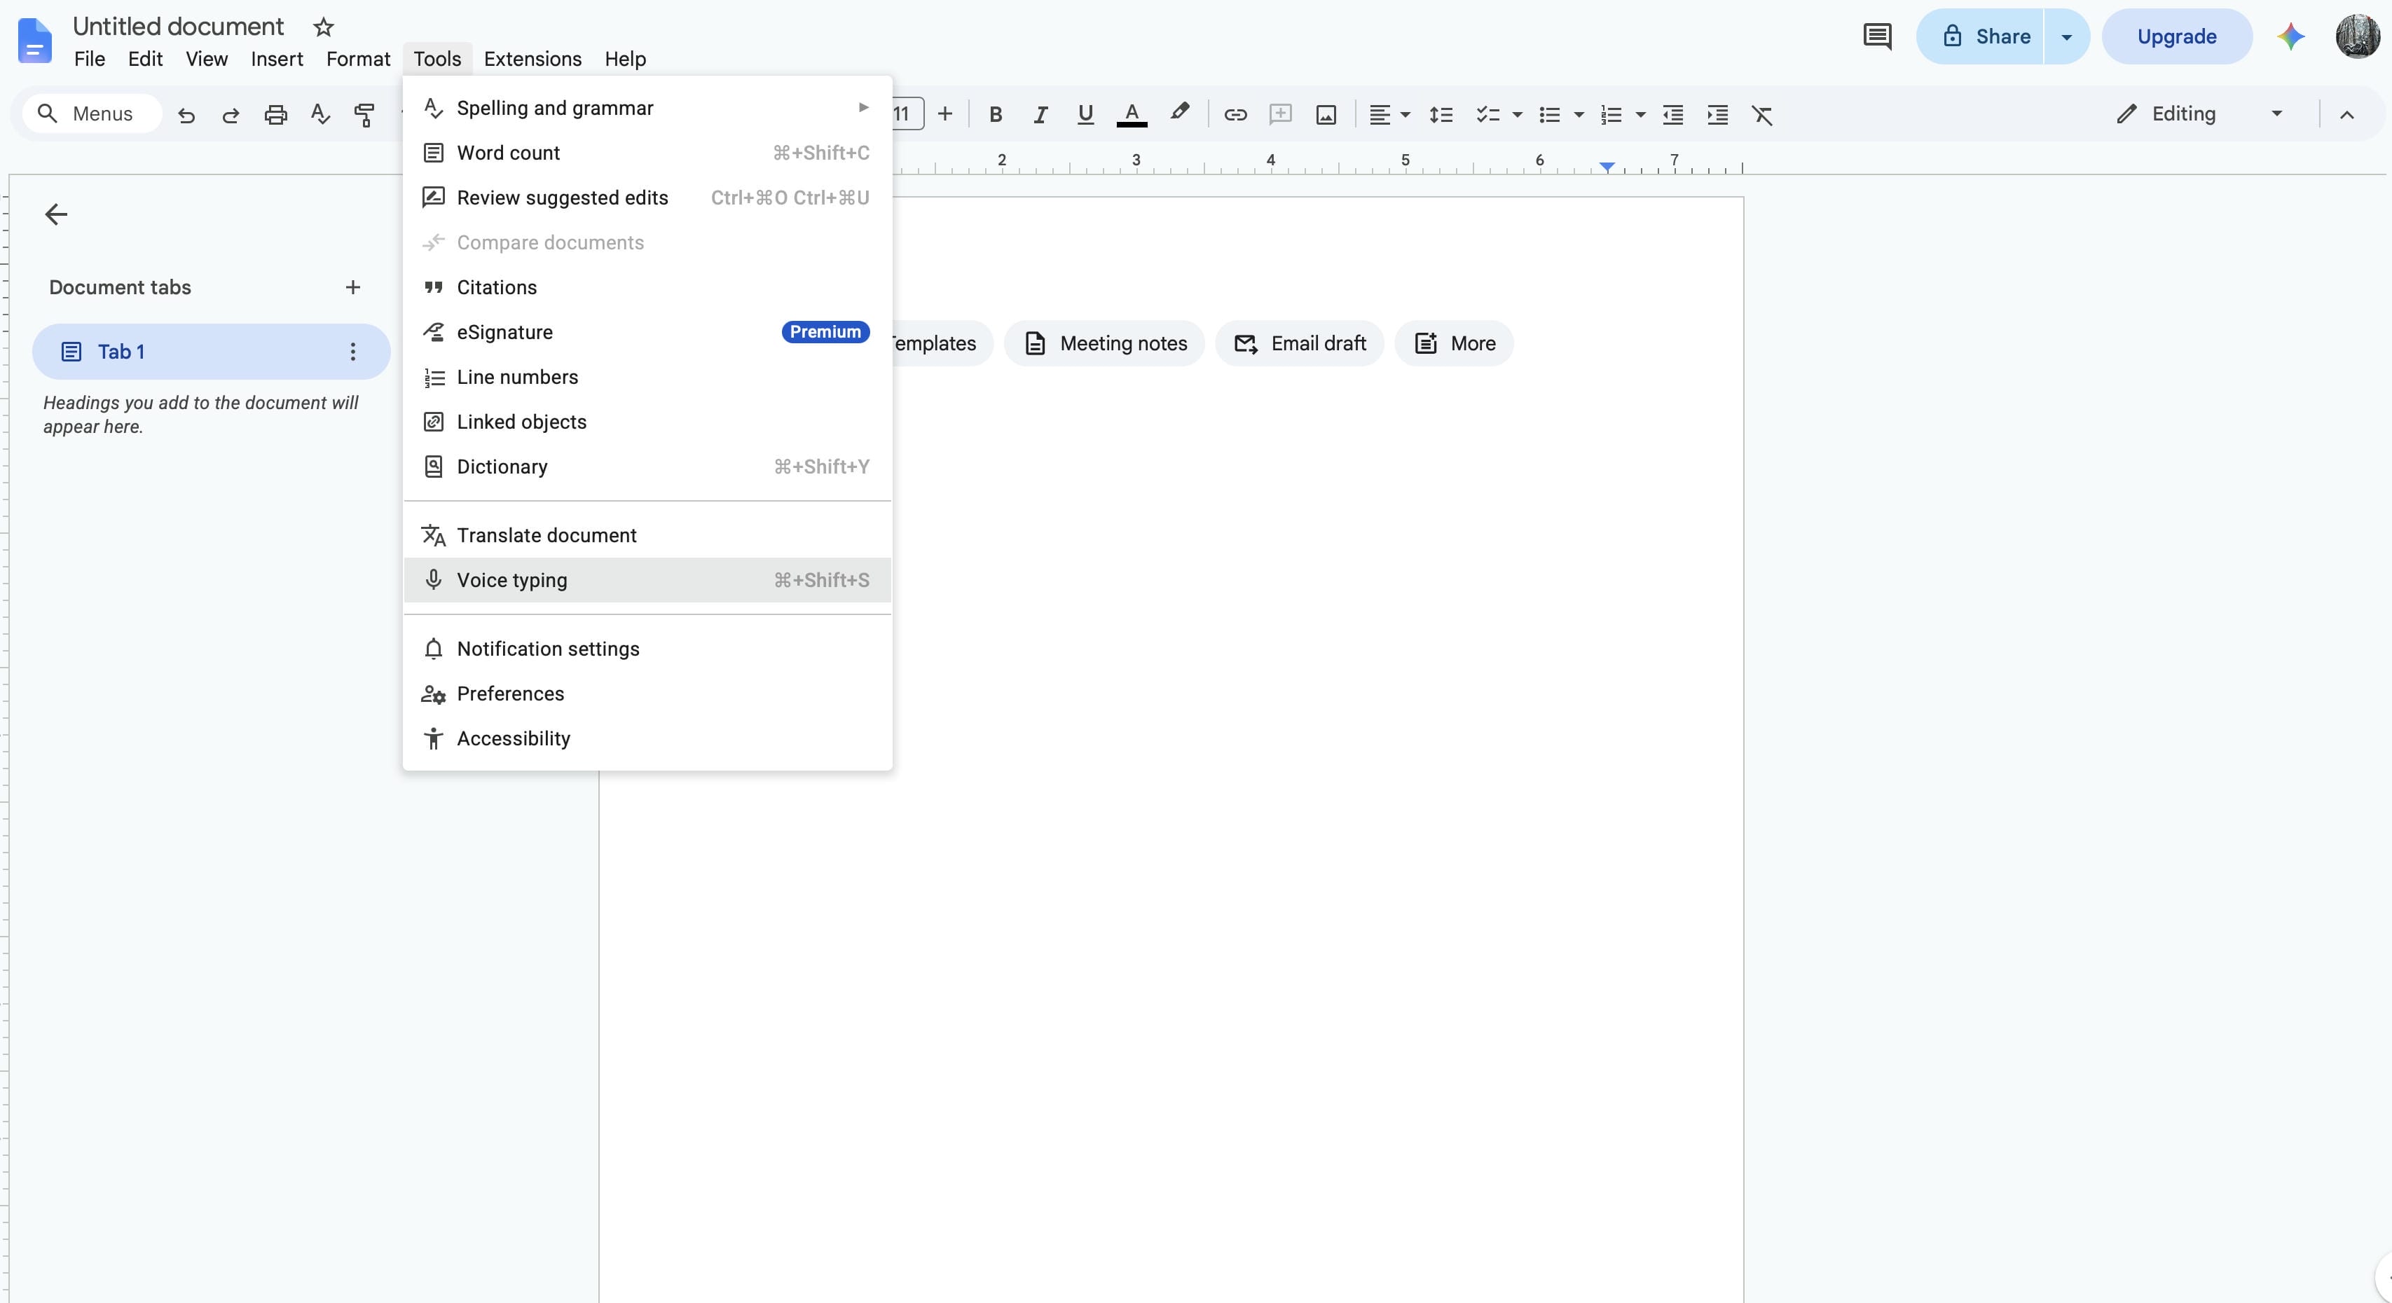Expand the Share options arrow
The height and width of the screenshot is (1303, 2392).
2066,36
